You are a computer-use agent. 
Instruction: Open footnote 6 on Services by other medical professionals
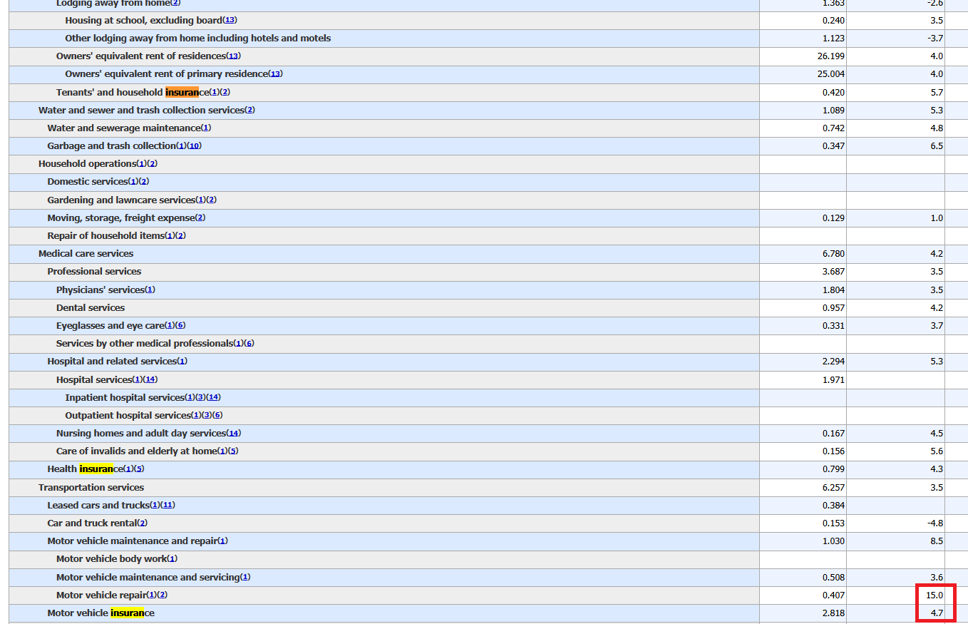tap(249, 344)
